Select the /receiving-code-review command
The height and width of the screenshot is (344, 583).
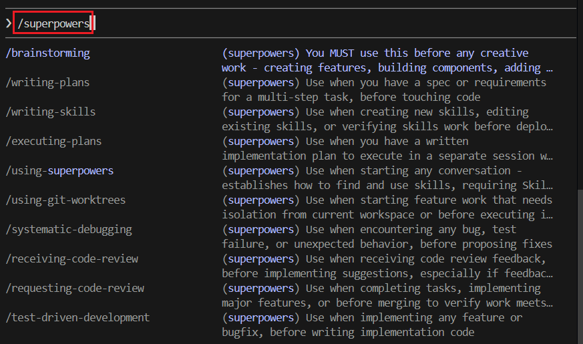point(71,259)
